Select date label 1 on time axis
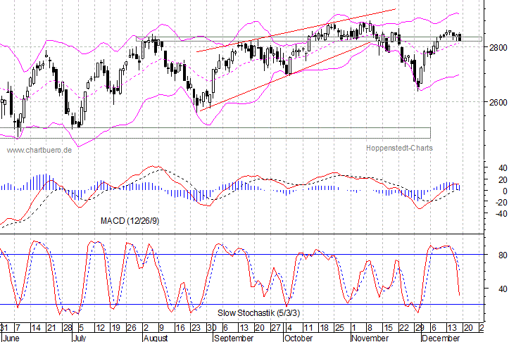The image size is (509, 342). (x=354, y=328)
